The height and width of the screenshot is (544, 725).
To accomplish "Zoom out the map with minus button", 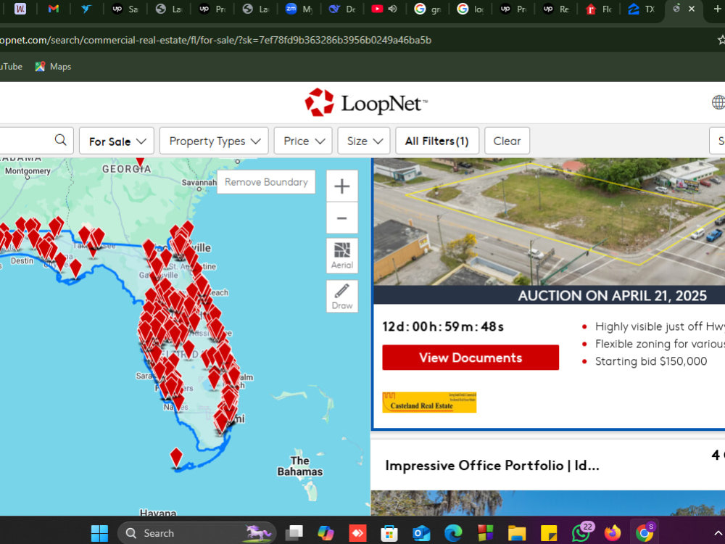I will pyautogui.click(x=341, y=218).
